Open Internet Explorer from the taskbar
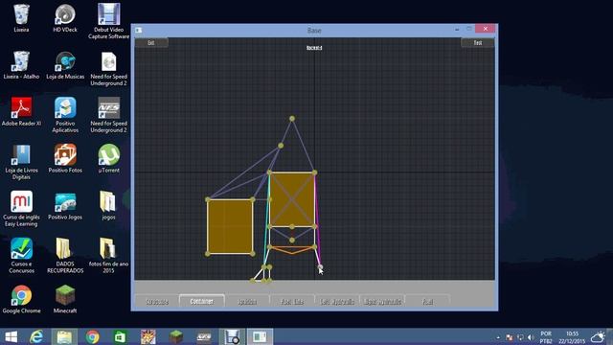This screenshot has height=345, width=613. (36, 336)
